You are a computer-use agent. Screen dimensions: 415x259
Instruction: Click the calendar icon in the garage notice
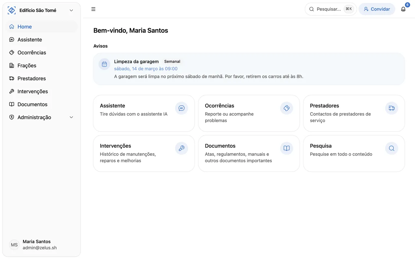[104, 64]
